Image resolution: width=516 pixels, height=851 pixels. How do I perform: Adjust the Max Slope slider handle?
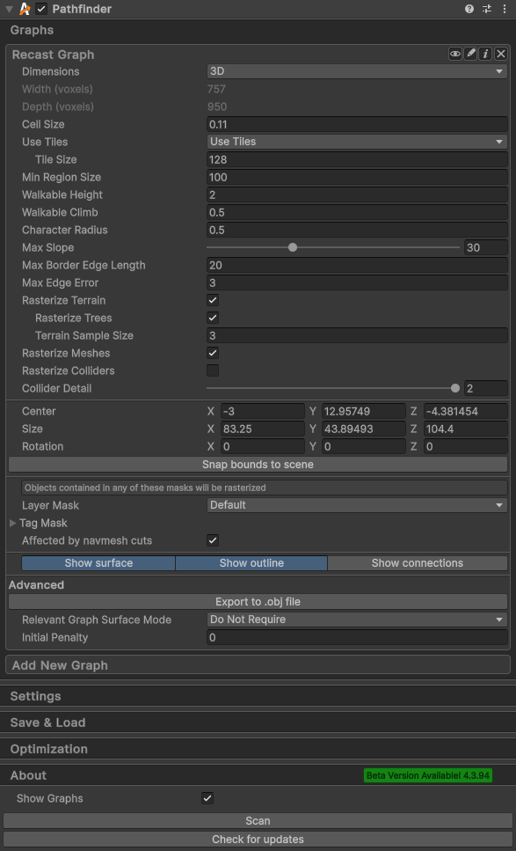click(293, 247)
